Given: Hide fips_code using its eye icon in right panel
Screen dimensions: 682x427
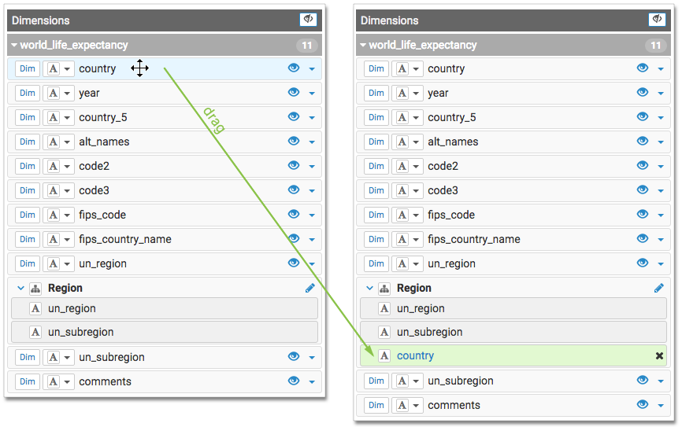Looking at the screenshot, I should [x=643, y=215].
